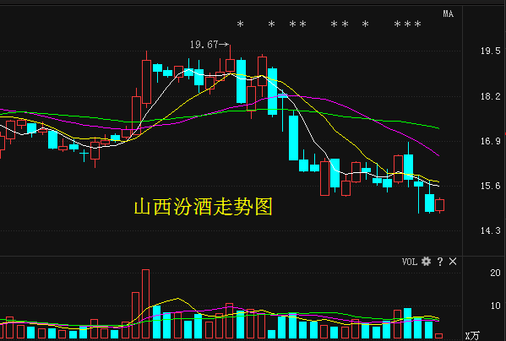Viewport: 506px width, 341px height.
Task: Click the 10 volume axis label
Action: 495,306
